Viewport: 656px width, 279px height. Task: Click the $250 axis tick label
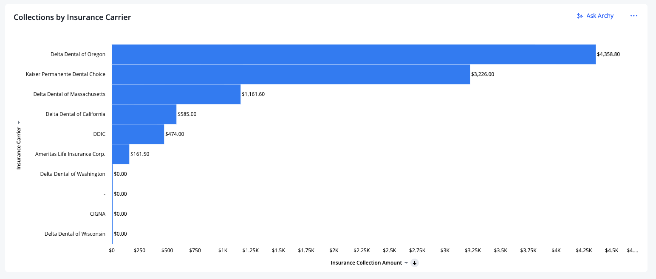click(x=139, y=251)
